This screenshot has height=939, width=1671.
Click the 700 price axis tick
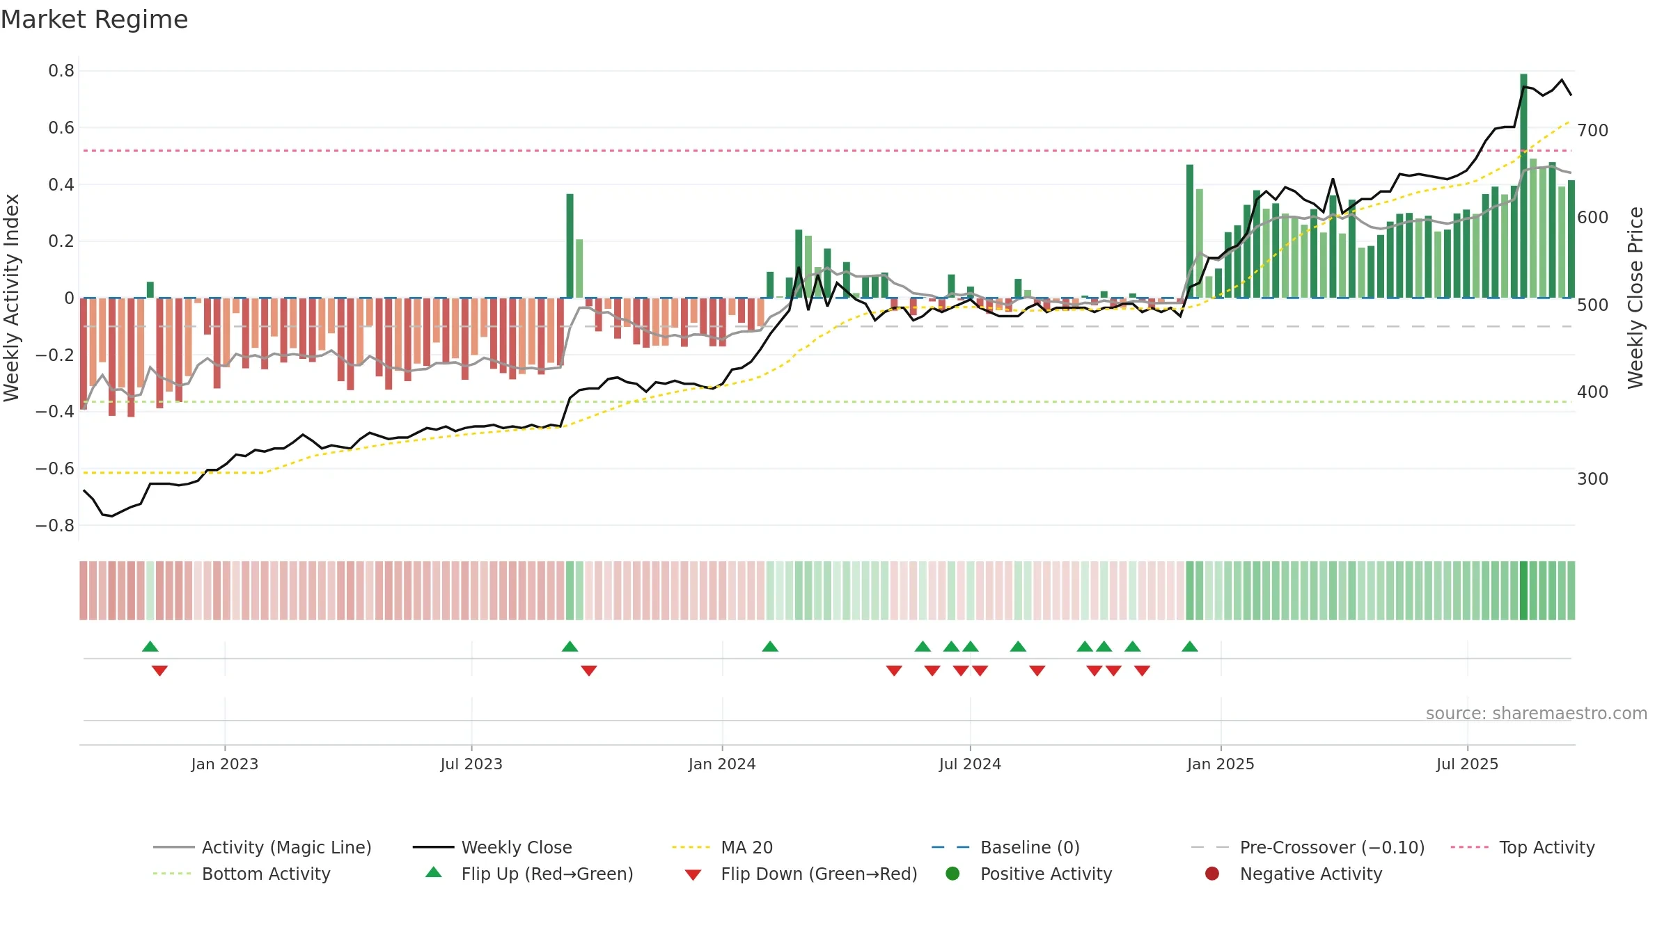point(1593,131)
